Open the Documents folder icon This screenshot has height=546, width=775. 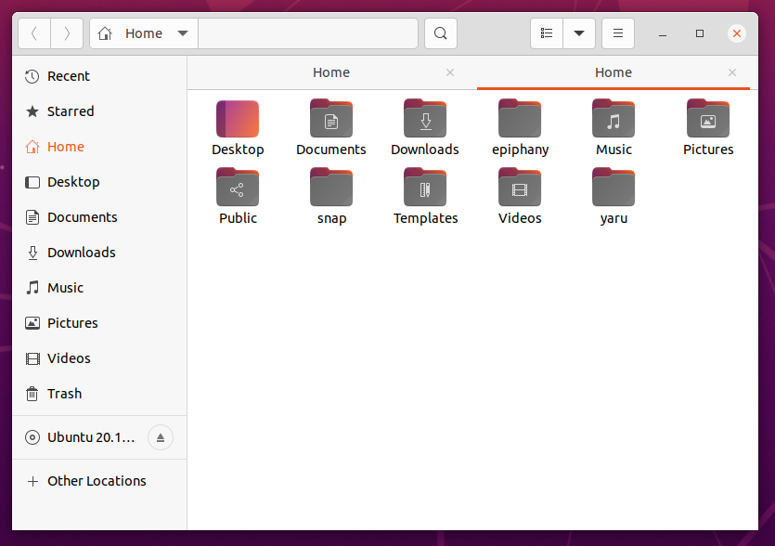(331, 119)
